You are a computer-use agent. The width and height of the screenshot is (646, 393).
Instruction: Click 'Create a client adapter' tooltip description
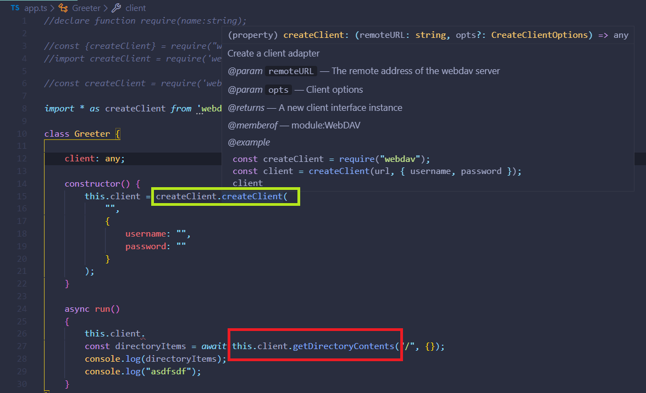click(274, 53)
